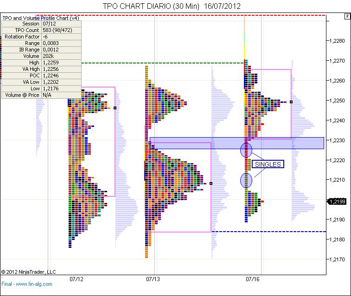Select the 07/13 session POC marker square
Screen dimensions: 351x296
(211, 183)
